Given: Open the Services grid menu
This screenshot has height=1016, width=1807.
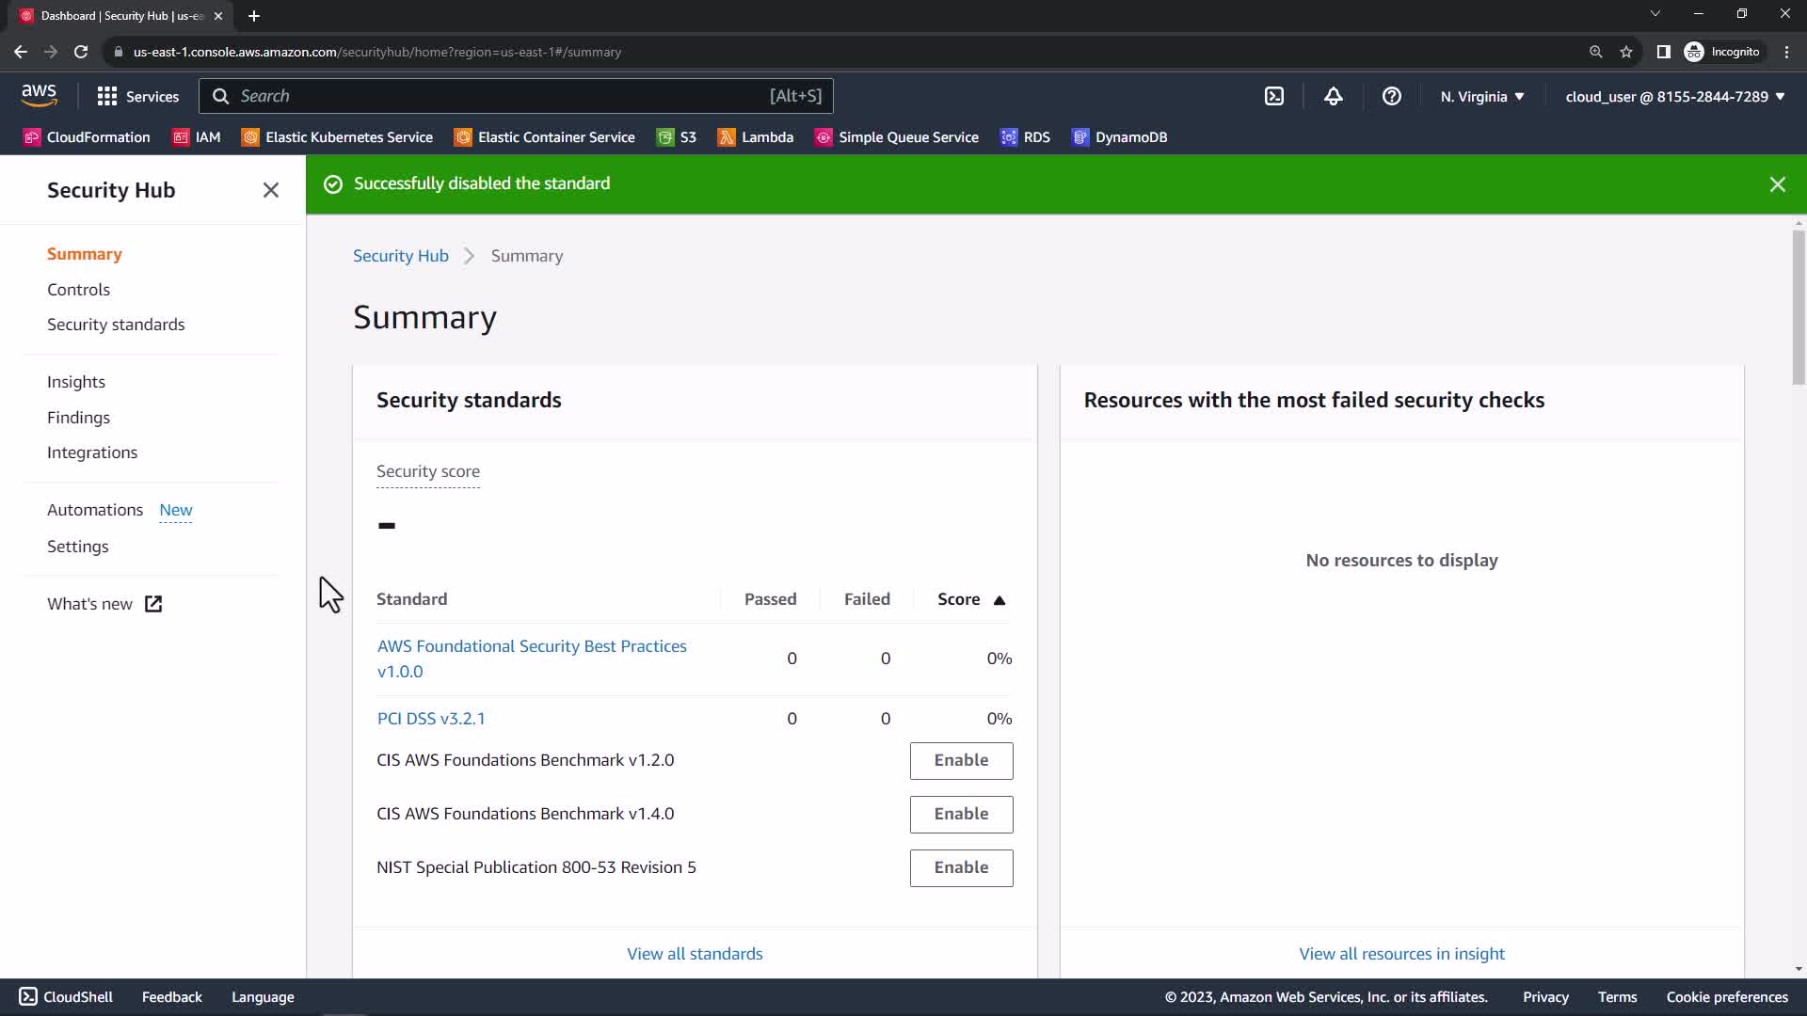Looking at the screenshot, I should 137,96.
